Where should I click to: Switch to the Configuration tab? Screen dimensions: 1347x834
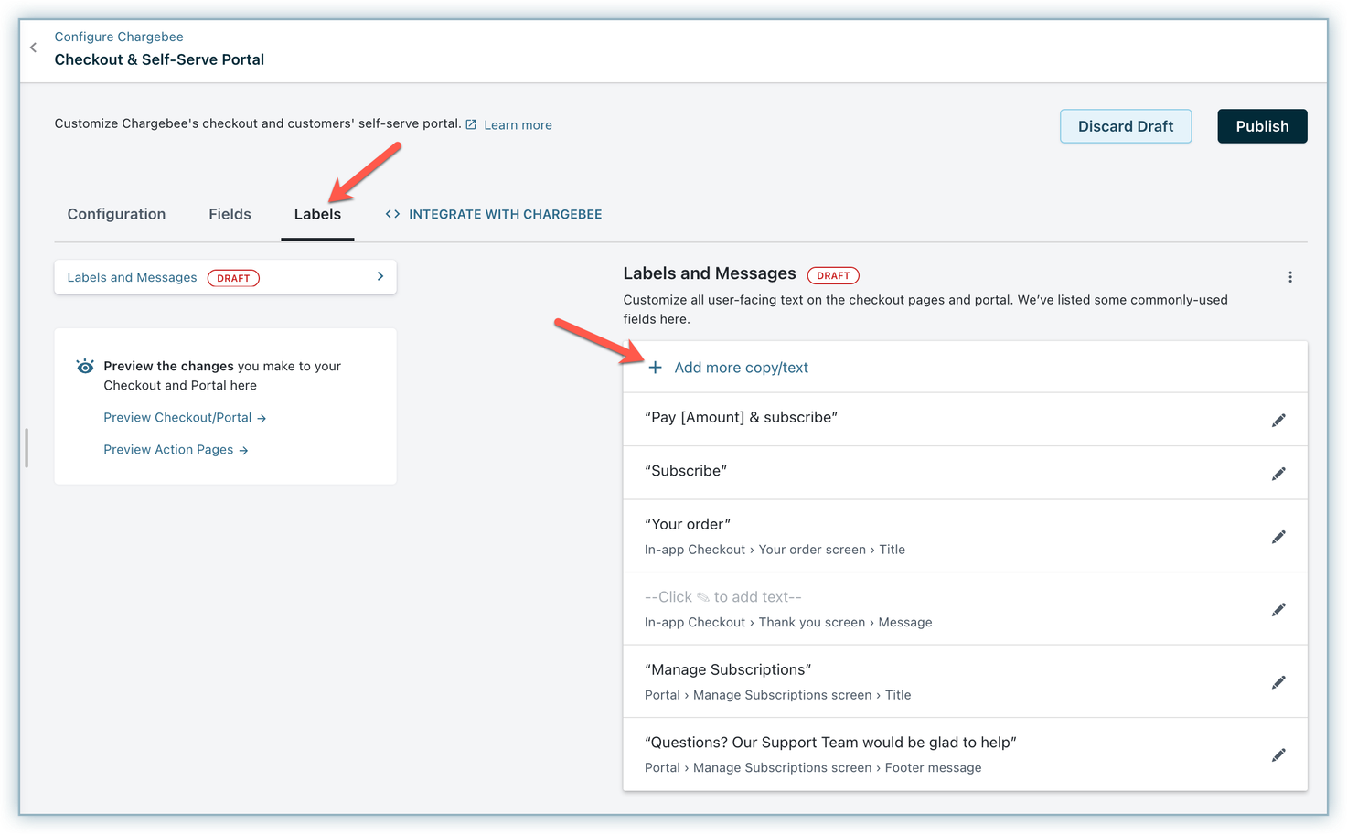click(116, 214)
